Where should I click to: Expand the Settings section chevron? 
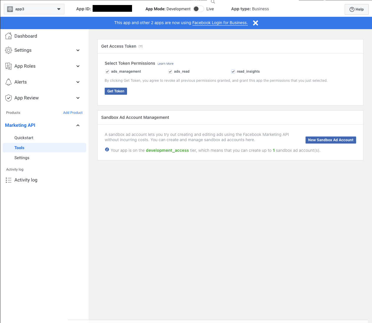78,50
